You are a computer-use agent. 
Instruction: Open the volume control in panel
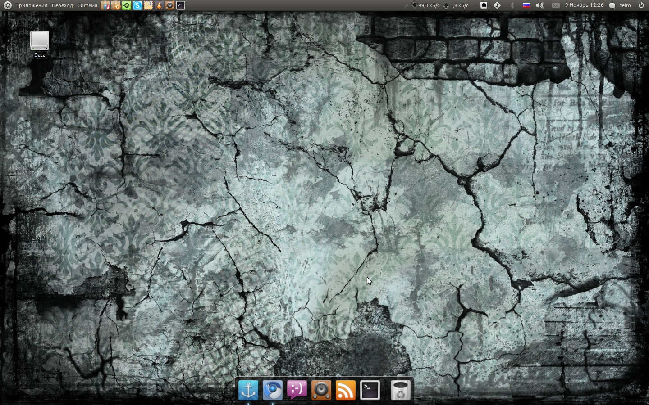point(540,5)
